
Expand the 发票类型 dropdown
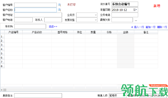click(x=96, y=20)
